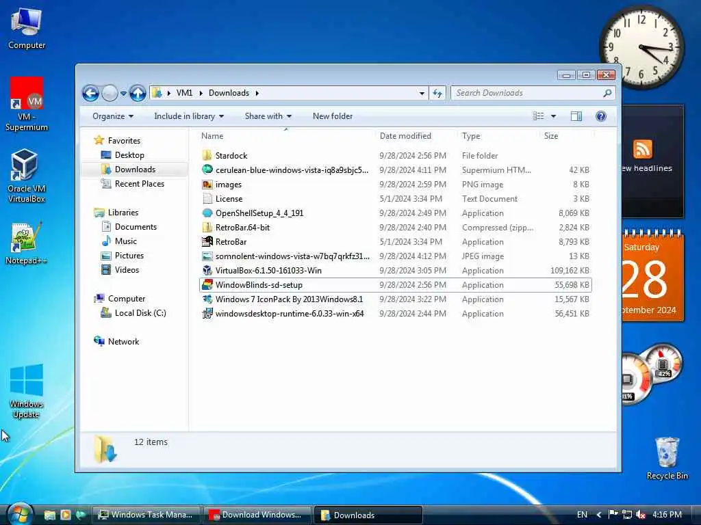Go back with the Explorer Back arrow
The image size is (701, 525).
tap(91, 93)
